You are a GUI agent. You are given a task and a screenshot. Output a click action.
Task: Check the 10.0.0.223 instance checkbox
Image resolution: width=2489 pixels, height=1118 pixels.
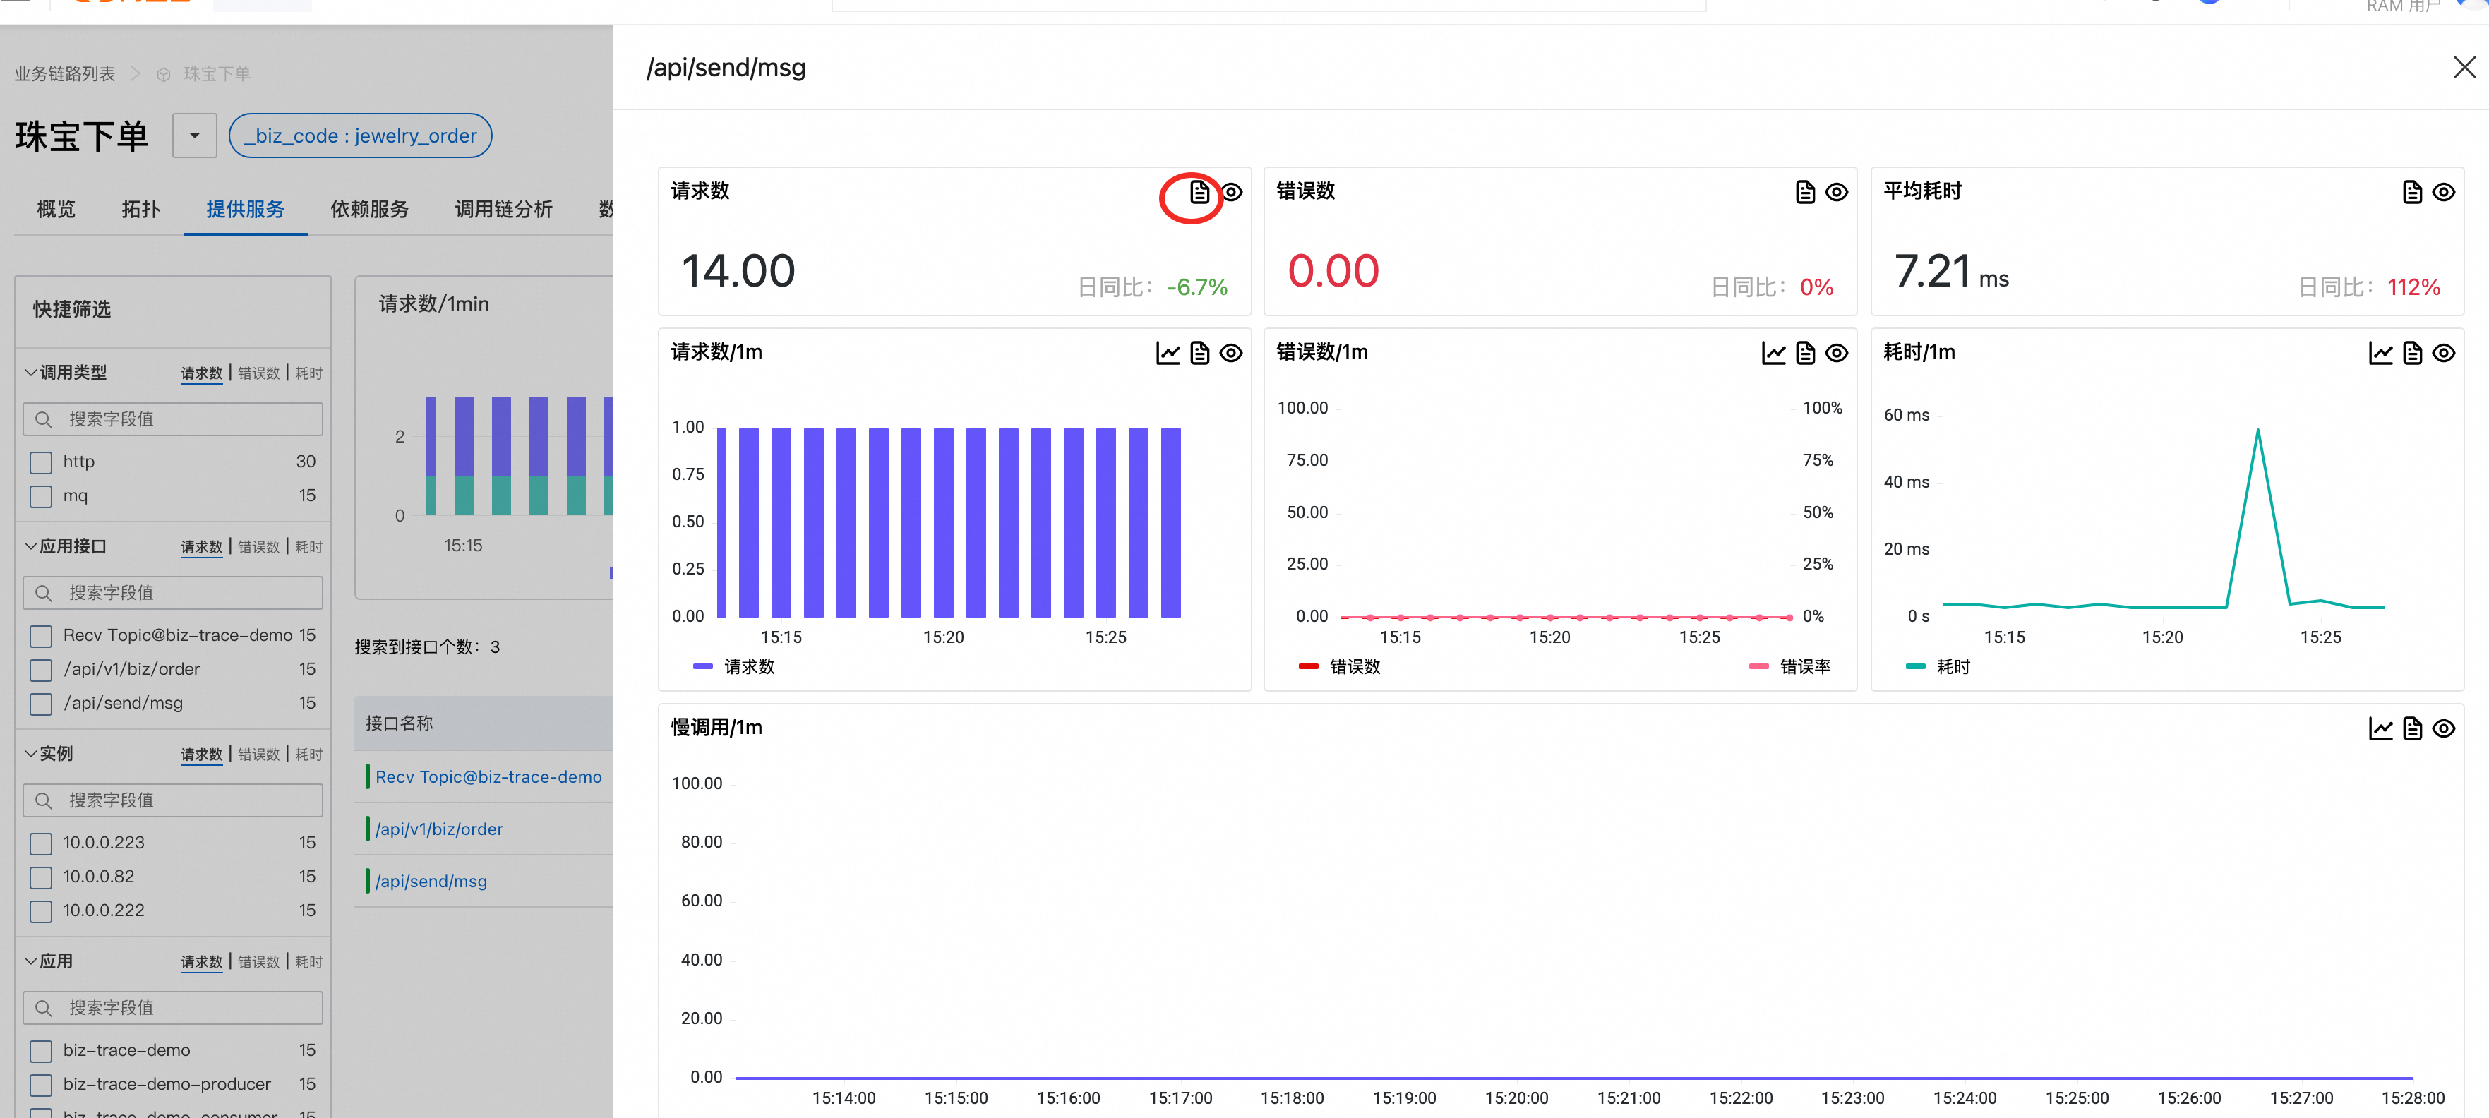pyautogui.click(x=40, y=843)
